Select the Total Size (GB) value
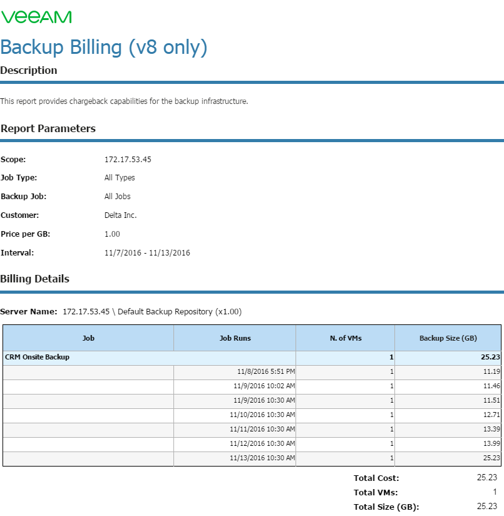504x516 pixels. click(x=487, y=506)
